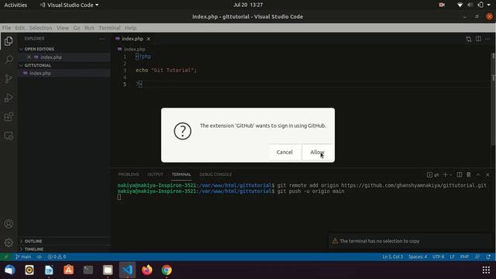This screenshot has height=279, width=496.
Task: Close the bottom panel
Action: (487, 174)
